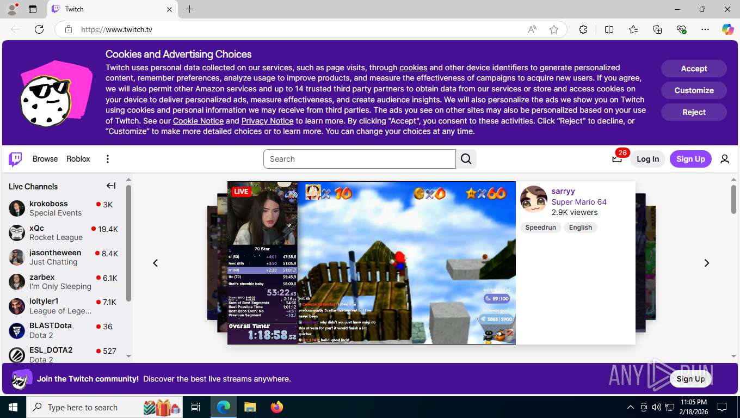Click krokoboss avatar in Live Channels
740x418 pixels.
pos(17,208)
